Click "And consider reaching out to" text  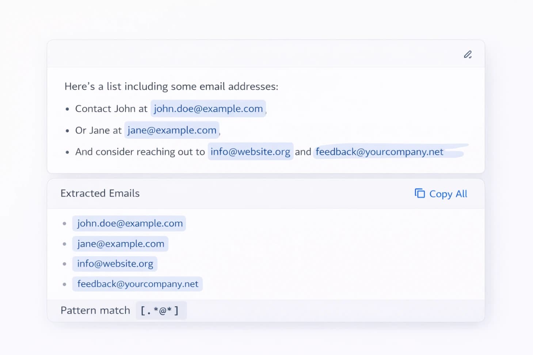click(140, 152)
